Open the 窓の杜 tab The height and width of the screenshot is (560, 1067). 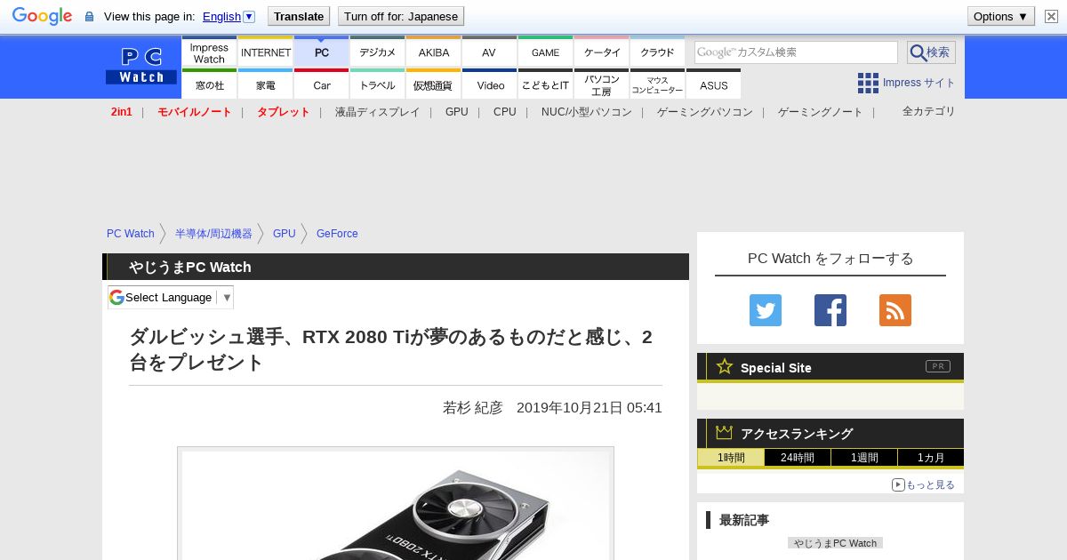point(209,84)
